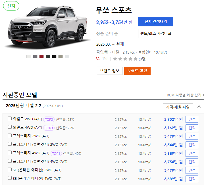Click 보험료 확인 button
Screen dimensions: 208x188
137,71
